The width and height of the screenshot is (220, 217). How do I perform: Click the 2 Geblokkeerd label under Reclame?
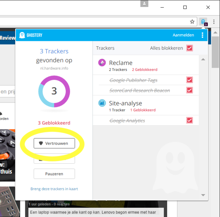[x=145, y=70]
